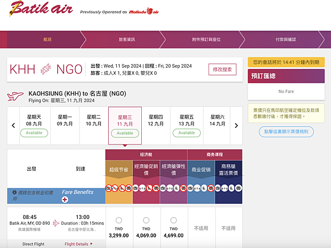Image resolution: width=331 pixels, height=248 pixels.
Task: Select the 星期二 10 九月 date tab
Action: tap(94, 126)
